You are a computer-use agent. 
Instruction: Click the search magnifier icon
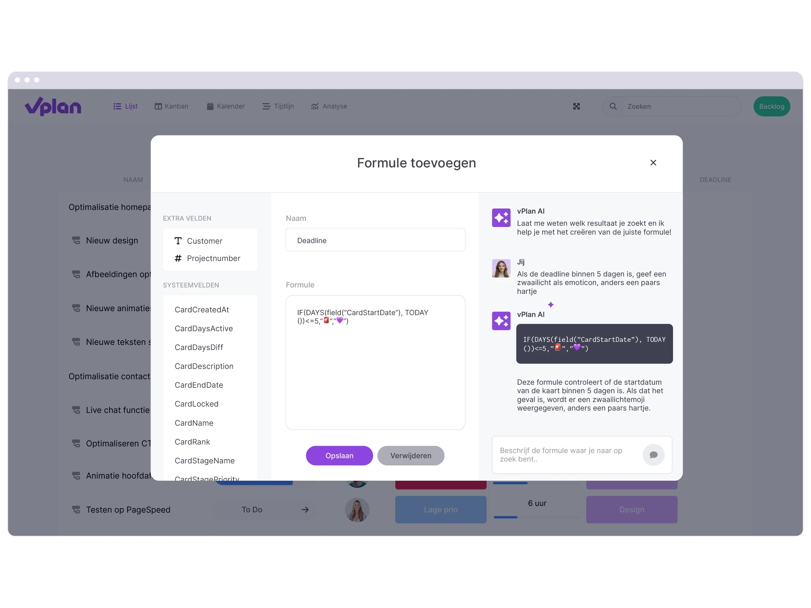[x=612, y=106]
